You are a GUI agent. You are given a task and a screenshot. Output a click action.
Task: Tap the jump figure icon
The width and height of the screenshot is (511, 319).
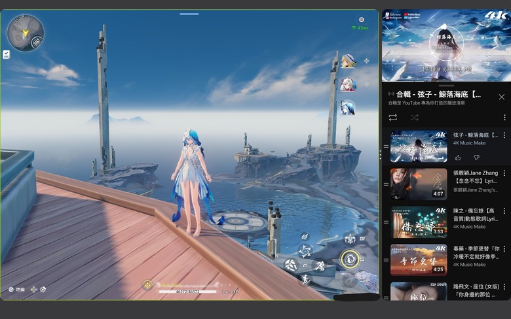coord(305,279)
